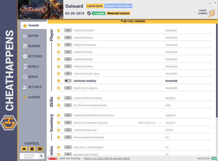This screenshot has width=218, height=161.
Task: Click the info icon beside Unlimited Health
Action: click(59, 30)
